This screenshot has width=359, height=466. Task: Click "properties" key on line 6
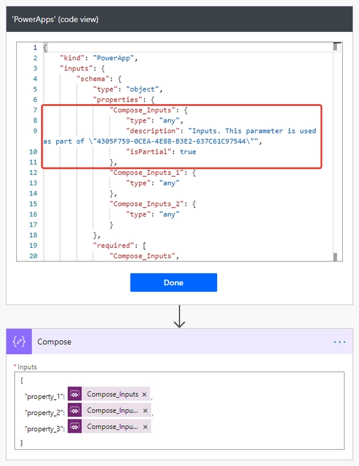coord(118,99)
